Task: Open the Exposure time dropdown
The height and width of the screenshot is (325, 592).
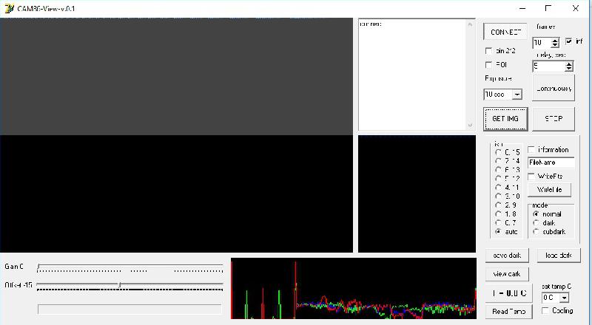Action: click(x=517, y=95)
